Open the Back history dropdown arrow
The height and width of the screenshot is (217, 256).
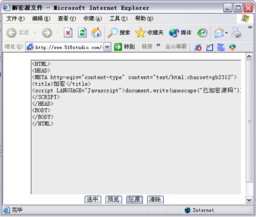tap(35, 32)
